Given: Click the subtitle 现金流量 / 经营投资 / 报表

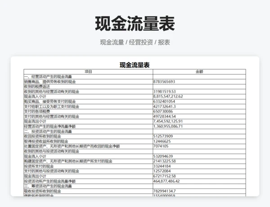Looking at the screenshot, I should (x=135, y=42).
